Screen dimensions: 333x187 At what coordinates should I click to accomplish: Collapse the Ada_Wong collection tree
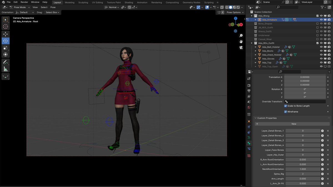252,16
